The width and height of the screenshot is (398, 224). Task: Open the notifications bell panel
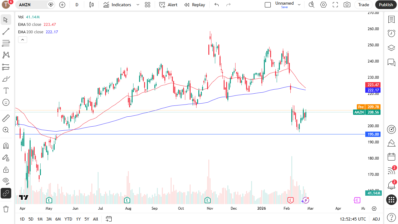[391, 185]
